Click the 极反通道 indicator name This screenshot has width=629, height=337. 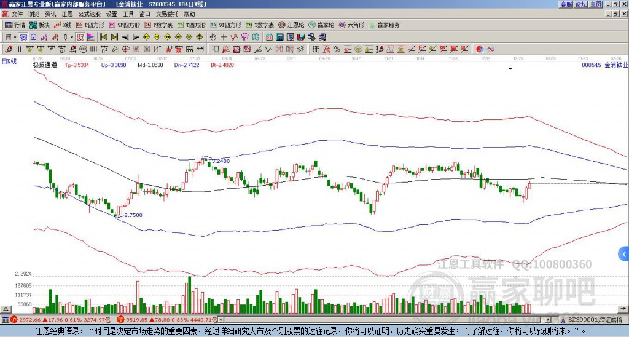45,65
